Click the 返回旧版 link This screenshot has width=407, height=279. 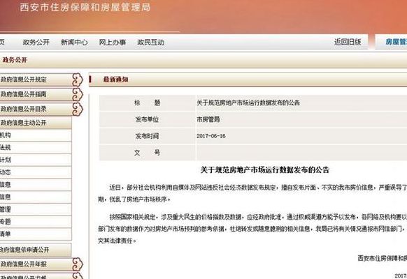348,42
